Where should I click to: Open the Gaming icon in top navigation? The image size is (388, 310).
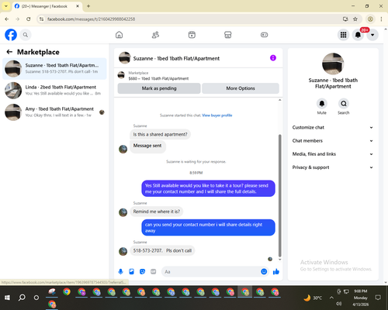pyautogui.click(x=264, y=35)
